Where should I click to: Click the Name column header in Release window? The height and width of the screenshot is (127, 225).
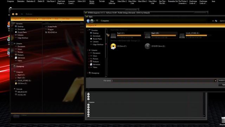click(x=47, y=23)
